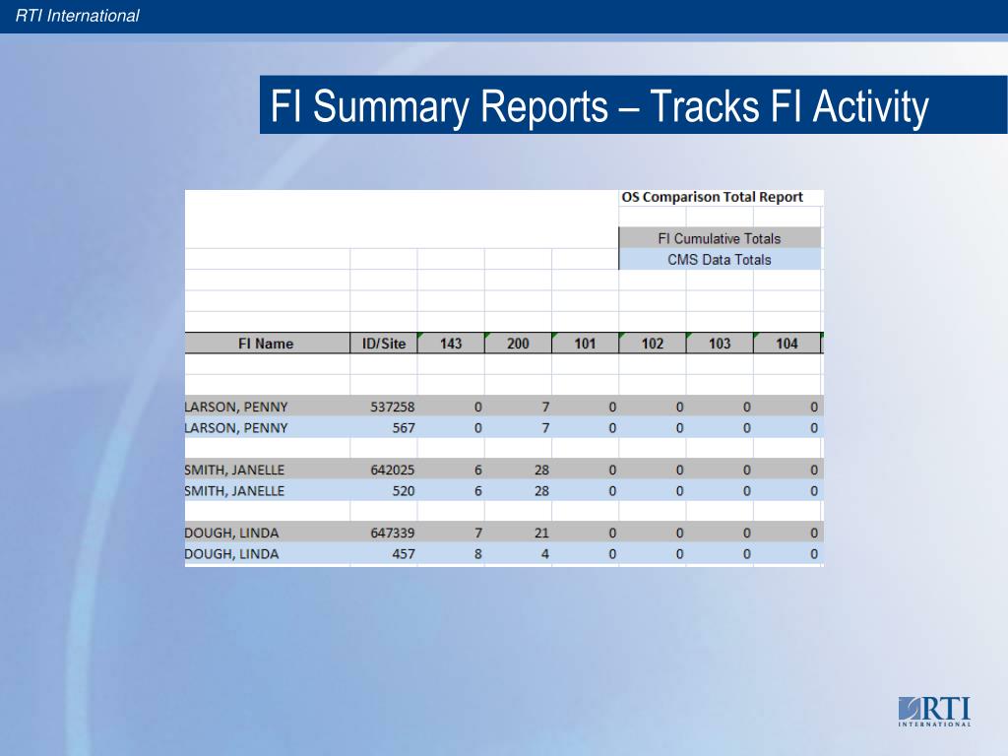1008x756 pixels.
Task: Click the RTI International header text
Action: point(77,16)
